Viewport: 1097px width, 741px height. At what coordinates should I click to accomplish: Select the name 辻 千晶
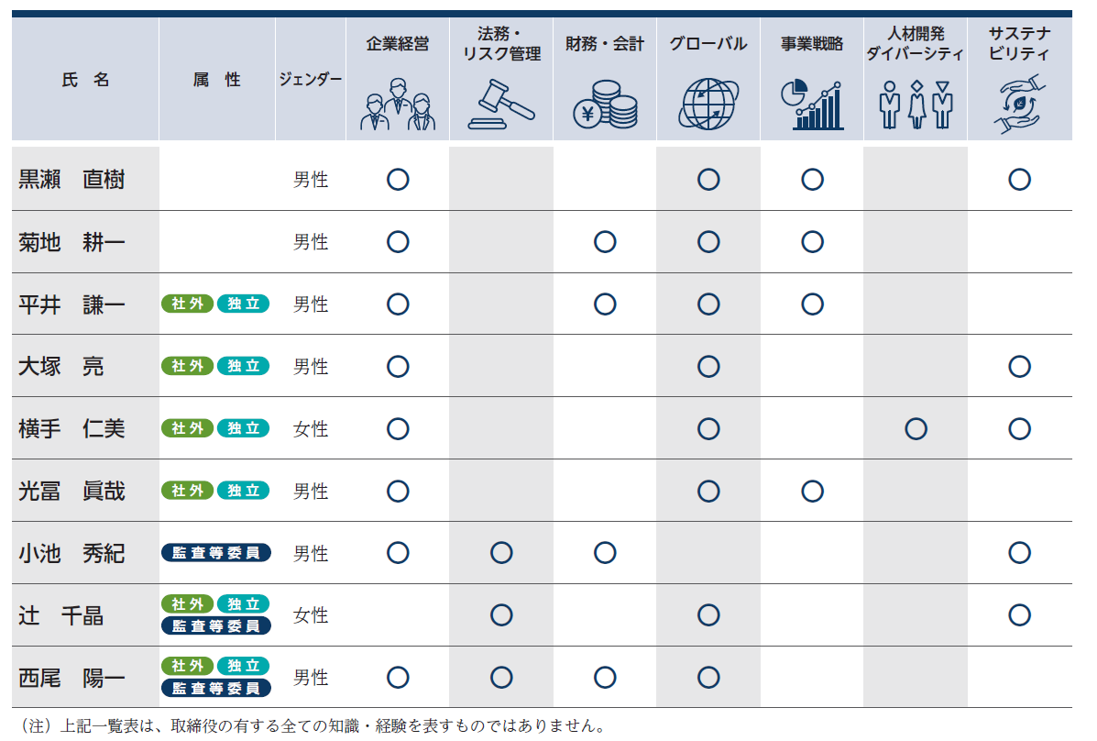pos(60,615)
